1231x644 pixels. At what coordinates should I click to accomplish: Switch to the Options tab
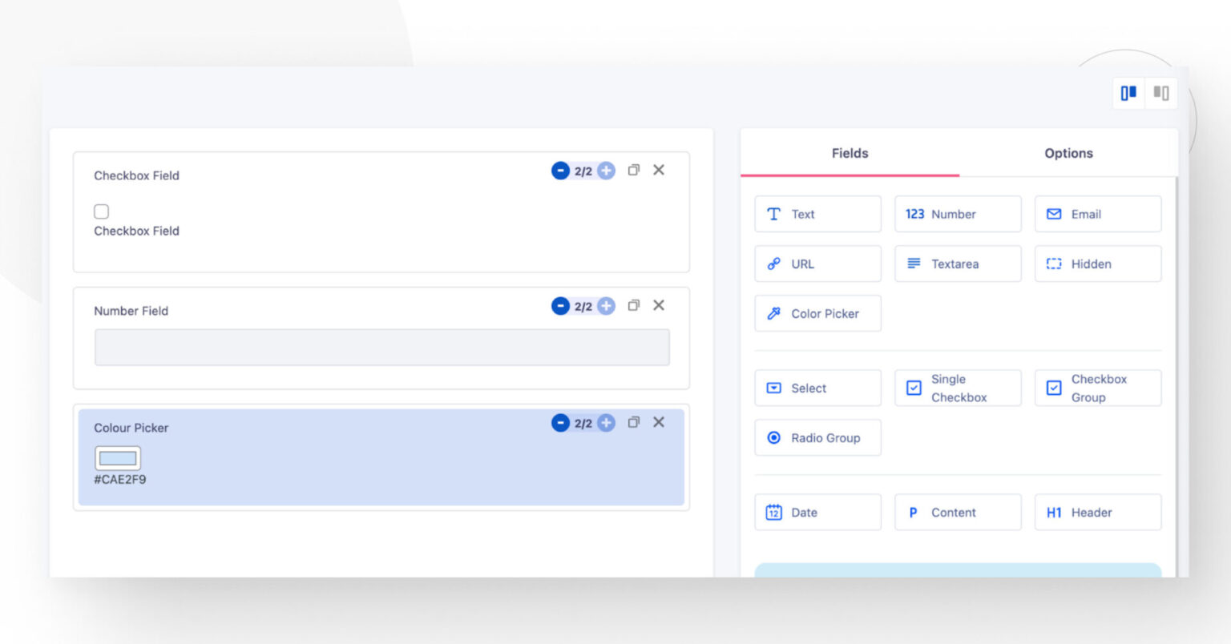[x=1068, y=153]
